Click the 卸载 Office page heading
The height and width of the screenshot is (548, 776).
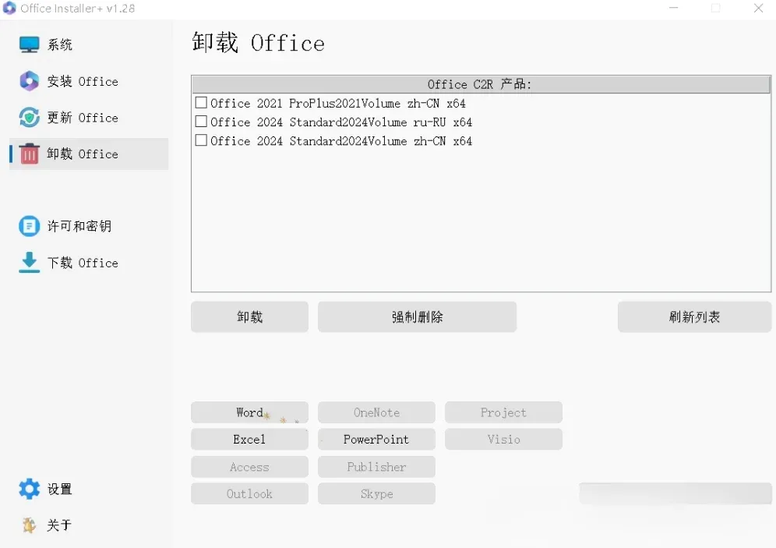coord(259,43)
